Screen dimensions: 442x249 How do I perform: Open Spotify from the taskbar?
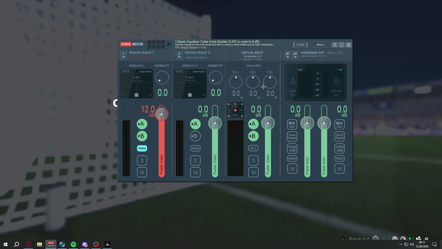(74, 245)
